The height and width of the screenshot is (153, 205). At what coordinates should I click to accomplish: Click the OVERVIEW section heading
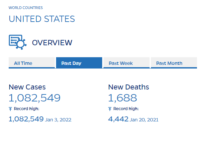pos(52,43)
